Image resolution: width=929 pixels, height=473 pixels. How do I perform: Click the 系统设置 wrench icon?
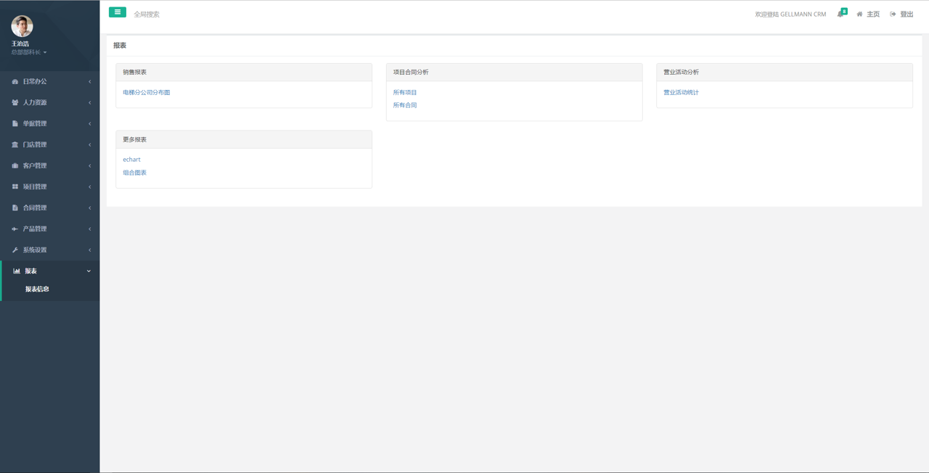coord(15,250)
